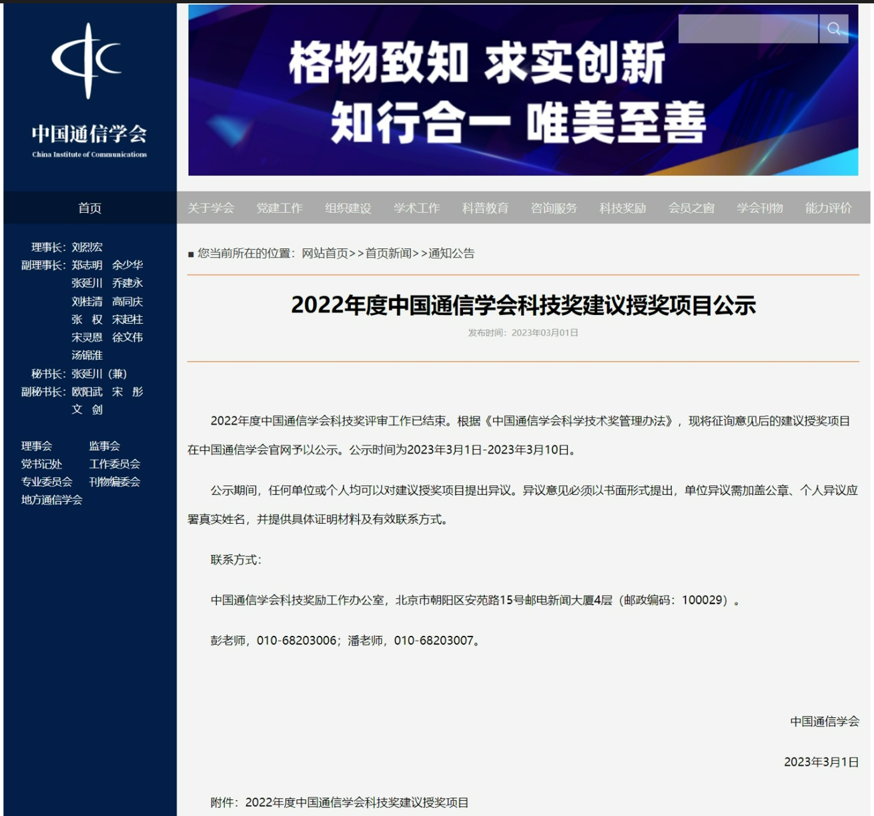The image size is (874, 816).
Task: Click secretary-general entry 张延川（兼）
Action: [99, 374]
